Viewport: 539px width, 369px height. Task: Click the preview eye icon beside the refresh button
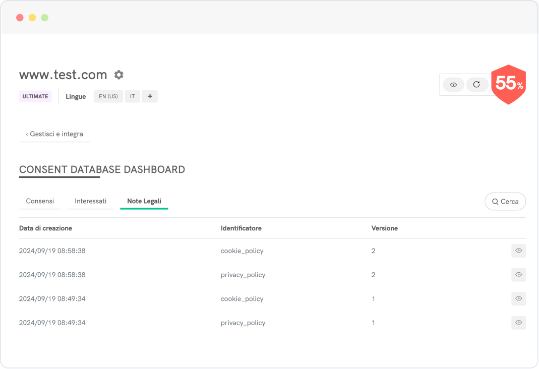(x=453, y=85)
